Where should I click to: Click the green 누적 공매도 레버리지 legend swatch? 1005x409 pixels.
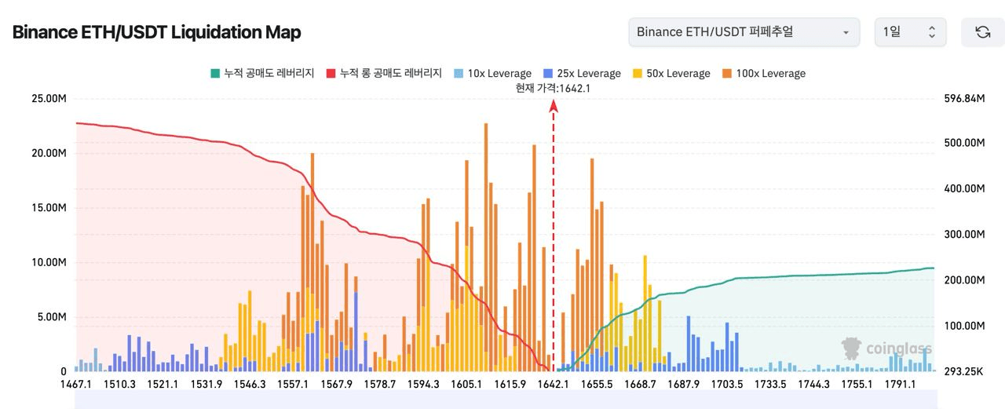(215, 74)
